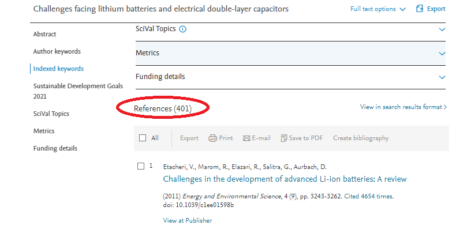Expand the SciVal Topics section chevron
Screen dimensions: 471x233
[x=442, y=29]
